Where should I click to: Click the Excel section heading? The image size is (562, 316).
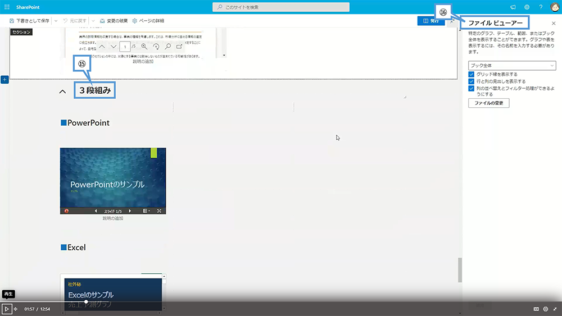pyautogui.click(x=73, y=248)
